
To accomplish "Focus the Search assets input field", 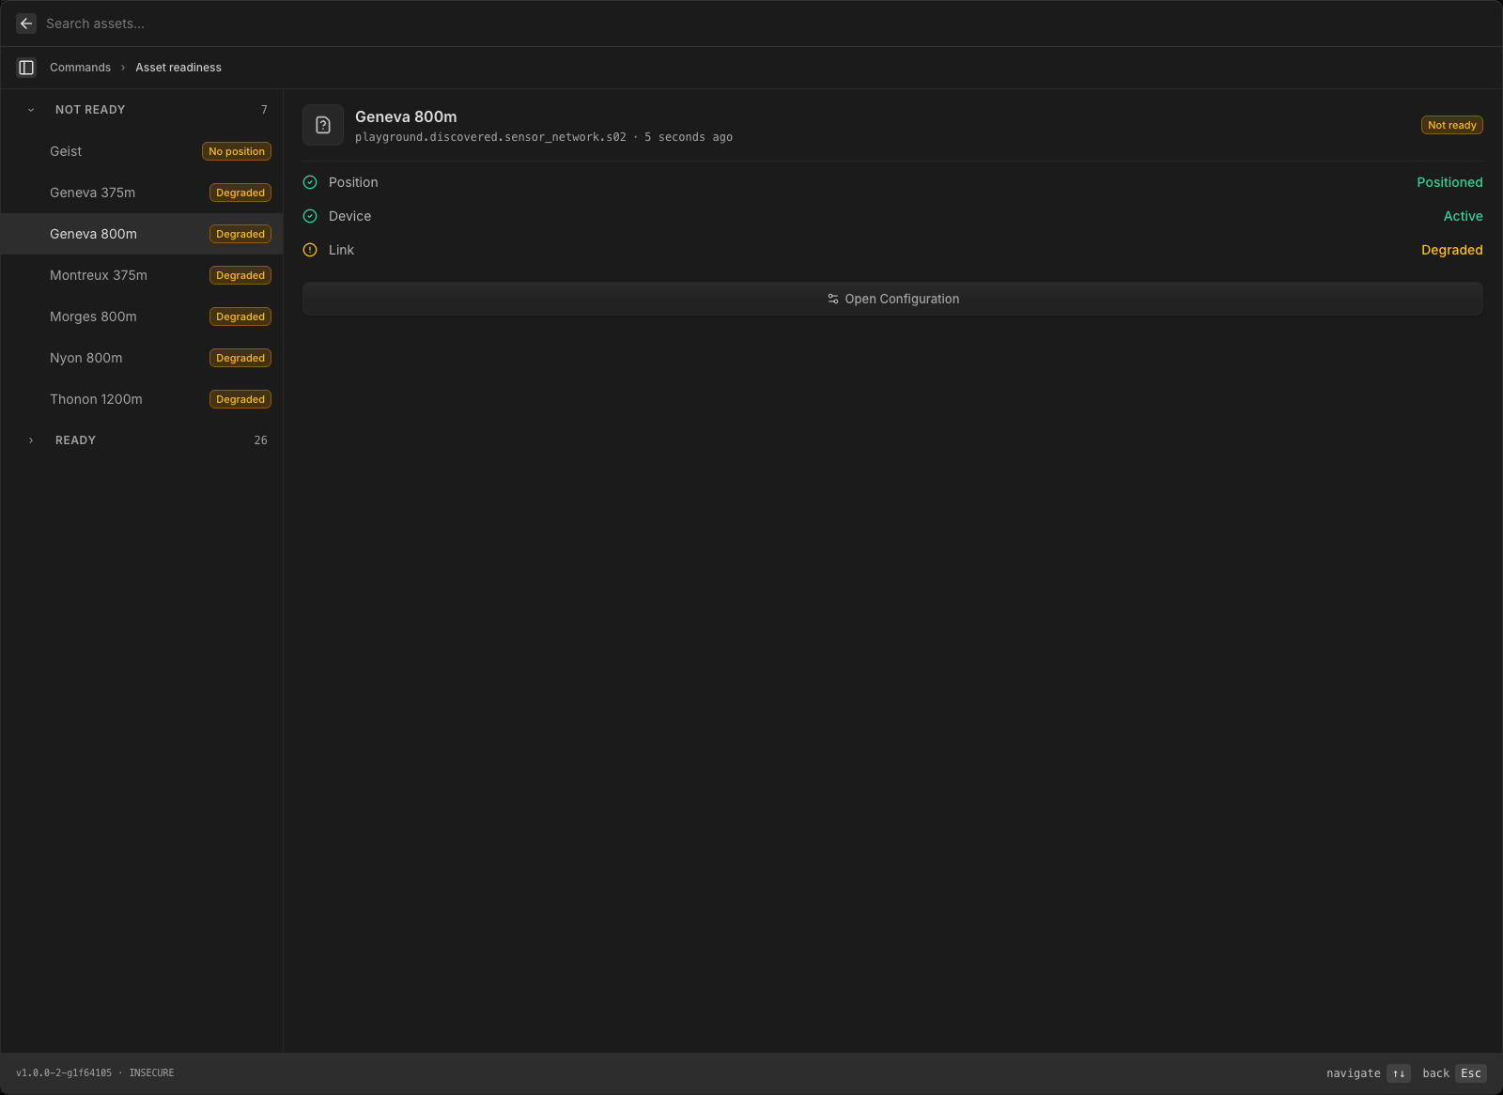I will tap(751, 23).
